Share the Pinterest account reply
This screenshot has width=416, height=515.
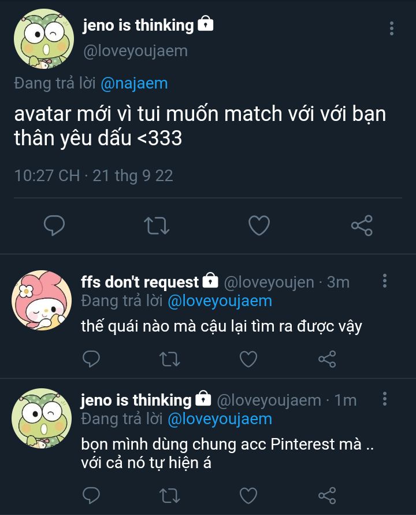click(x=327, y=495)
